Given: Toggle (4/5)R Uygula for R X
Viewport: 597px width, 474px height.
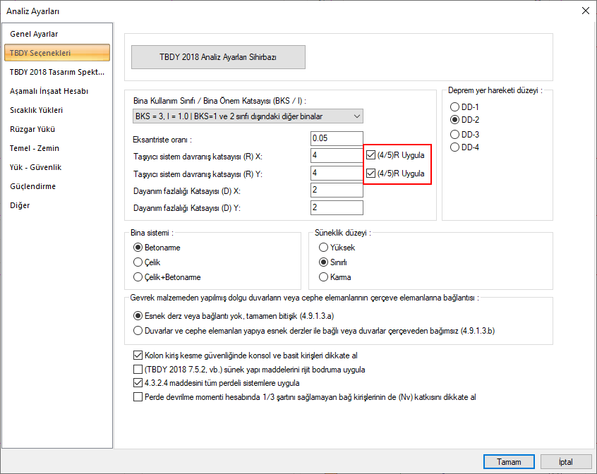Looking at the screenshot, I should click(x=371, y=155).
